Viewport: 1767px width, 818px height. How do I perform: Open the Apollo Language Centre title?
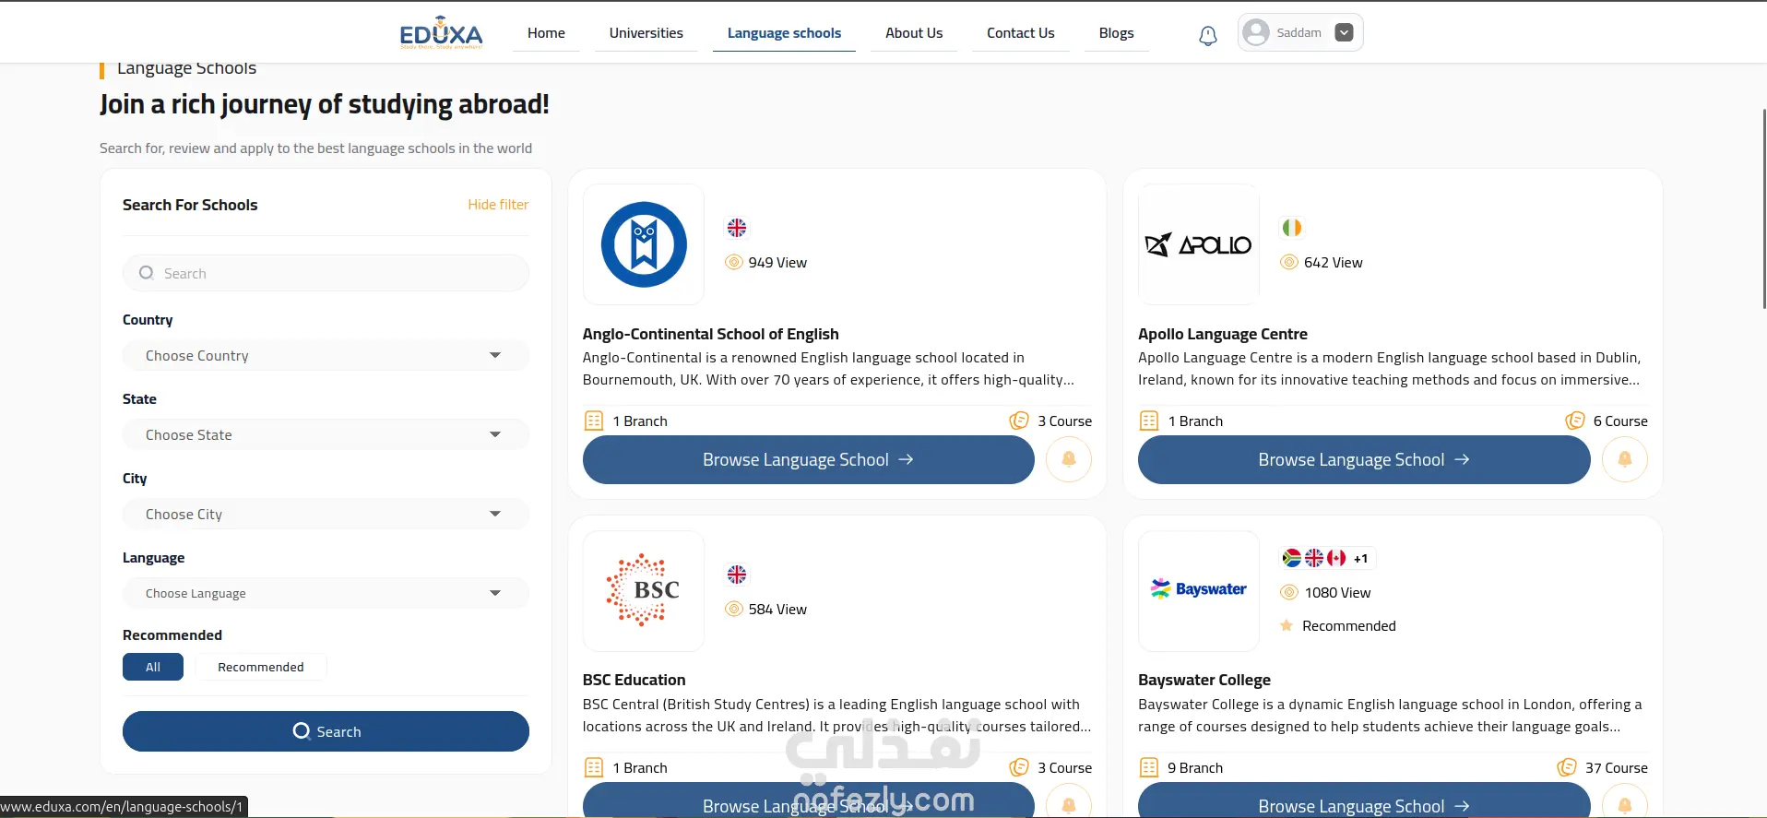pos(1223,334)
